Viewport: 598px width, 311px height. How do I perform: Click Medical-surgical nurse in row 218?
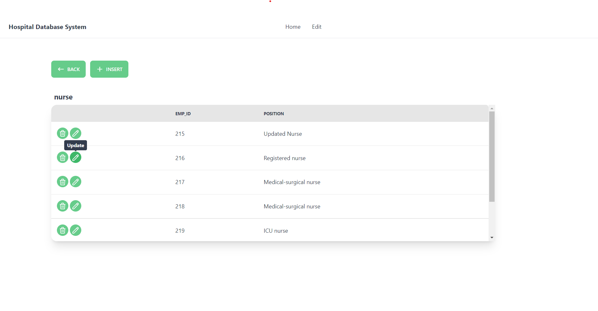(x=292, y=206)
